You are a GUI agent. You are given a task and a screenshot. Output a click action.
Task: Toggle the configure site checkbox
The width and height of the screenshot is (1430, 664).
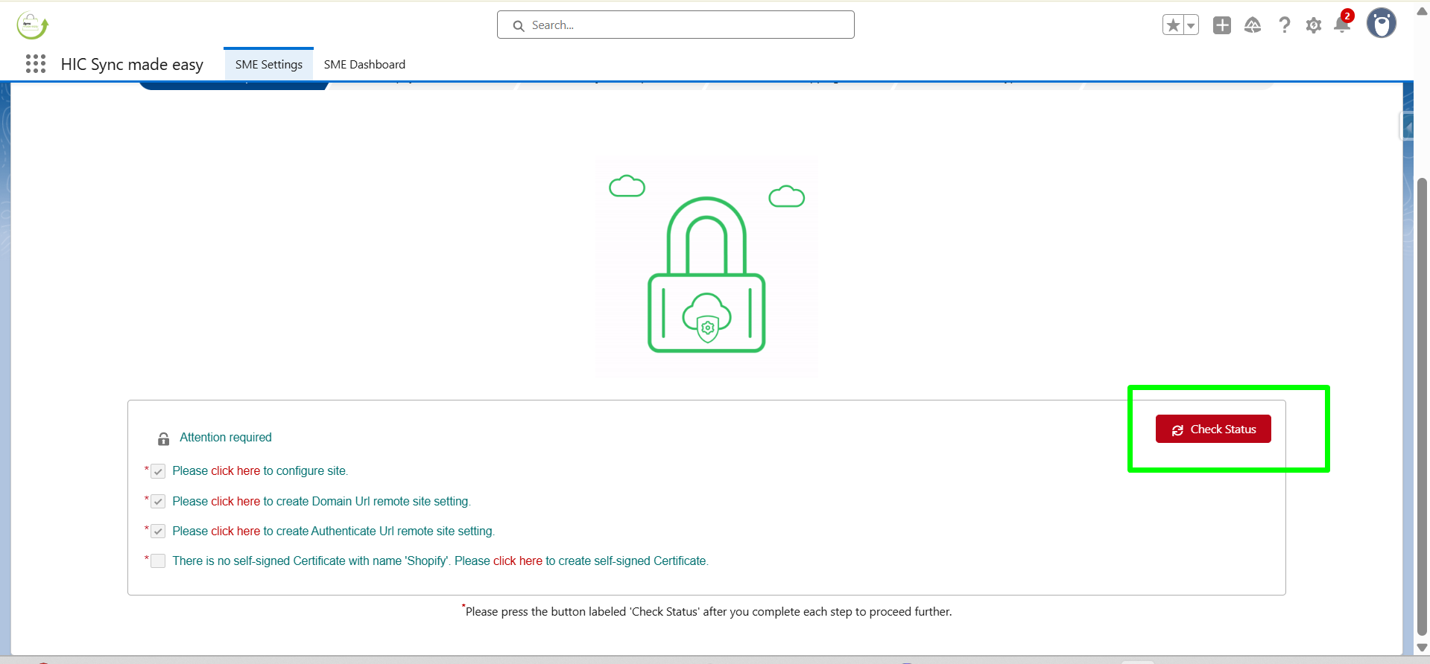(x=158, y=472)
